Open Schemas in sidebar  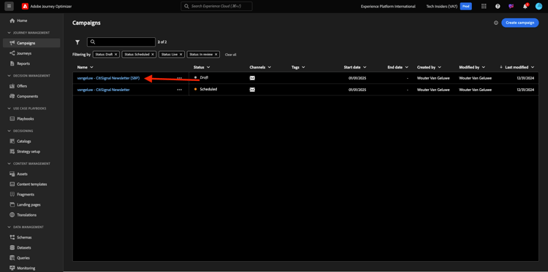[x=31, y=238]
